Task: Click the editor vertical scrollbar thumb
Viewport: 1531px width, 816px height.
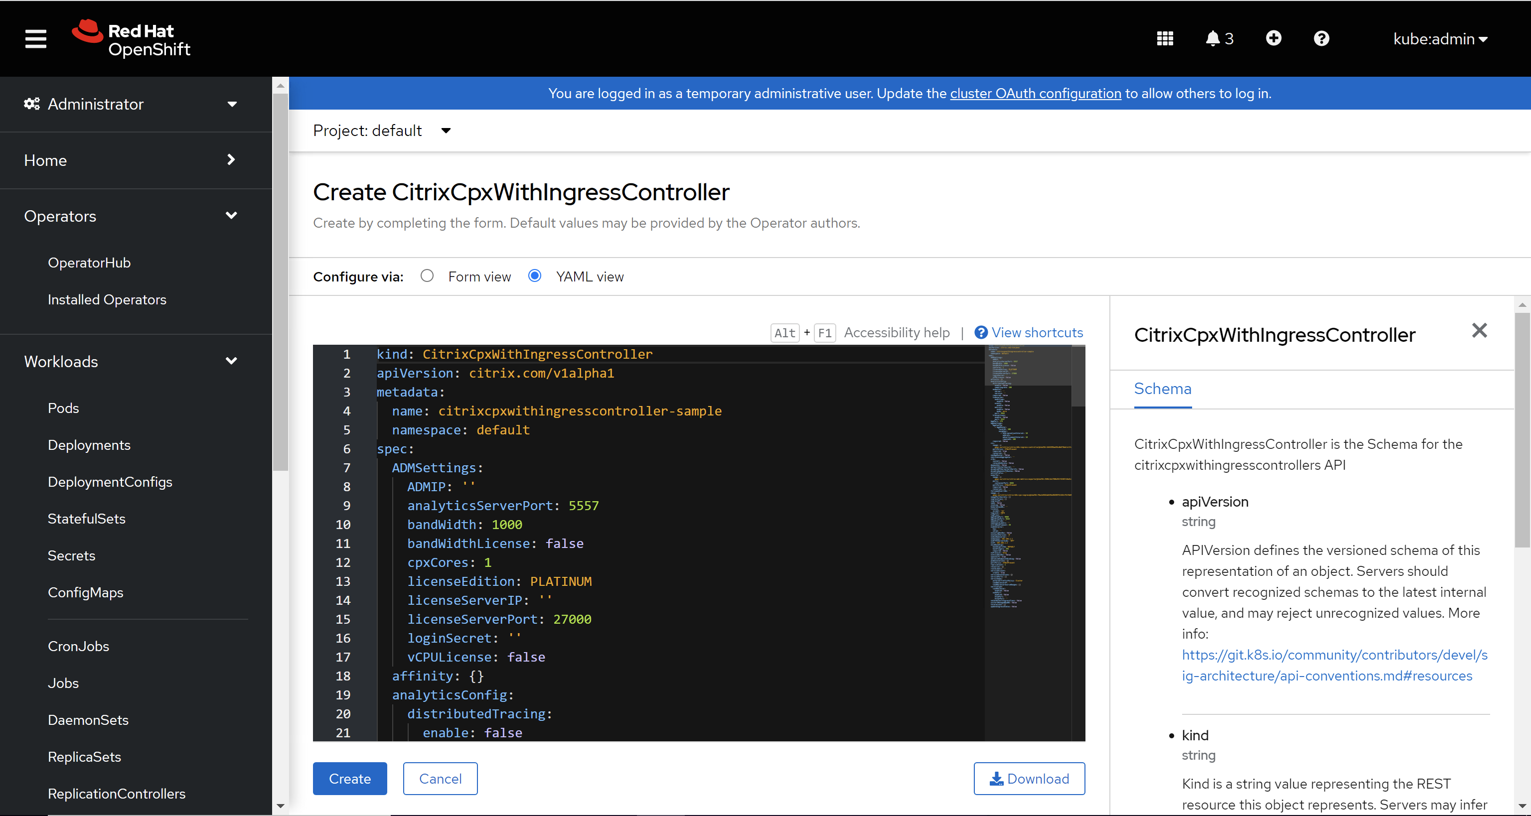Action: coord(1078,375)
